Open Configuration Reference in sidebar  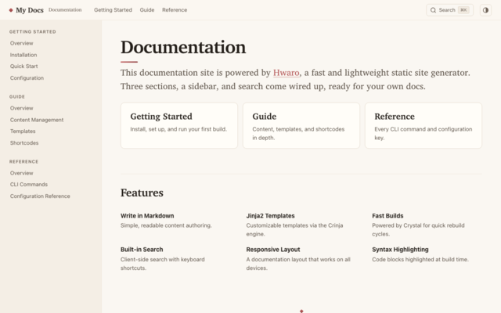tap(40, 196)
